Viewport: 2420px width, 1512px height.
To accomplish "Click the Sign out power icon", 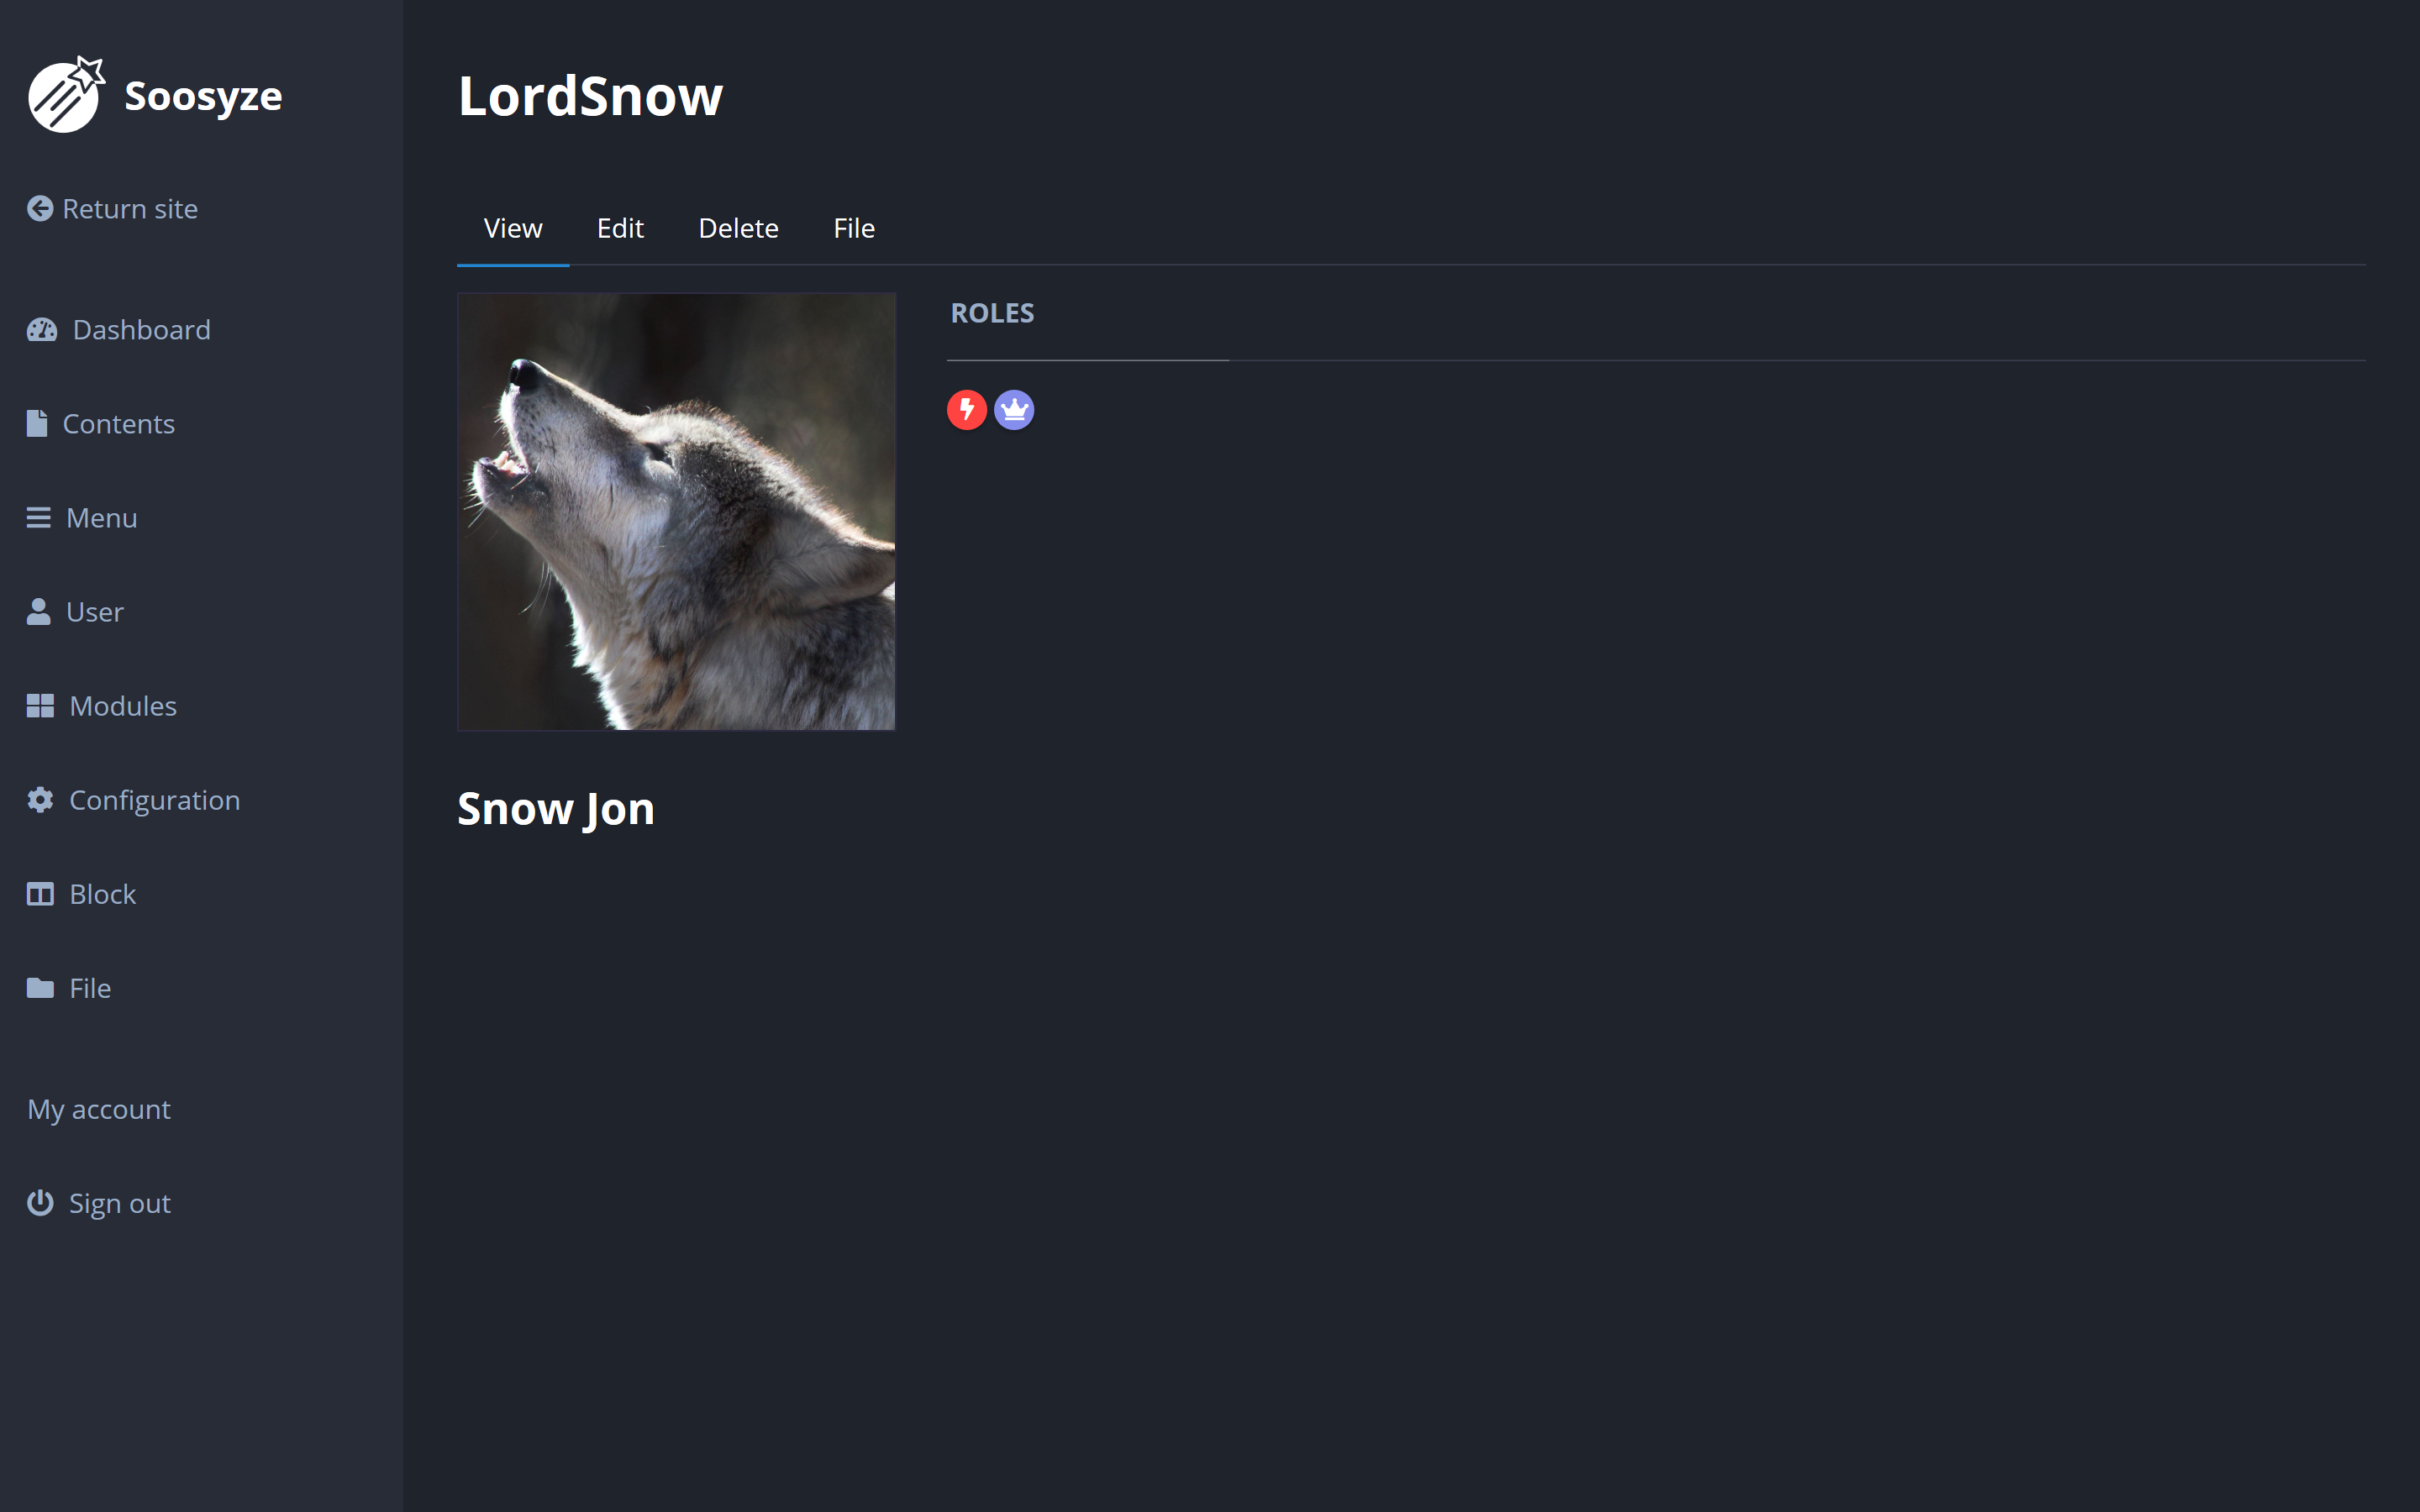I will 40,1202.
